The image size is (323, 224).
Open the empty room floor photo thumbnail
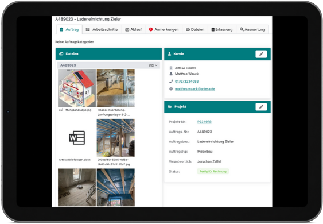(x=77, y=187)
